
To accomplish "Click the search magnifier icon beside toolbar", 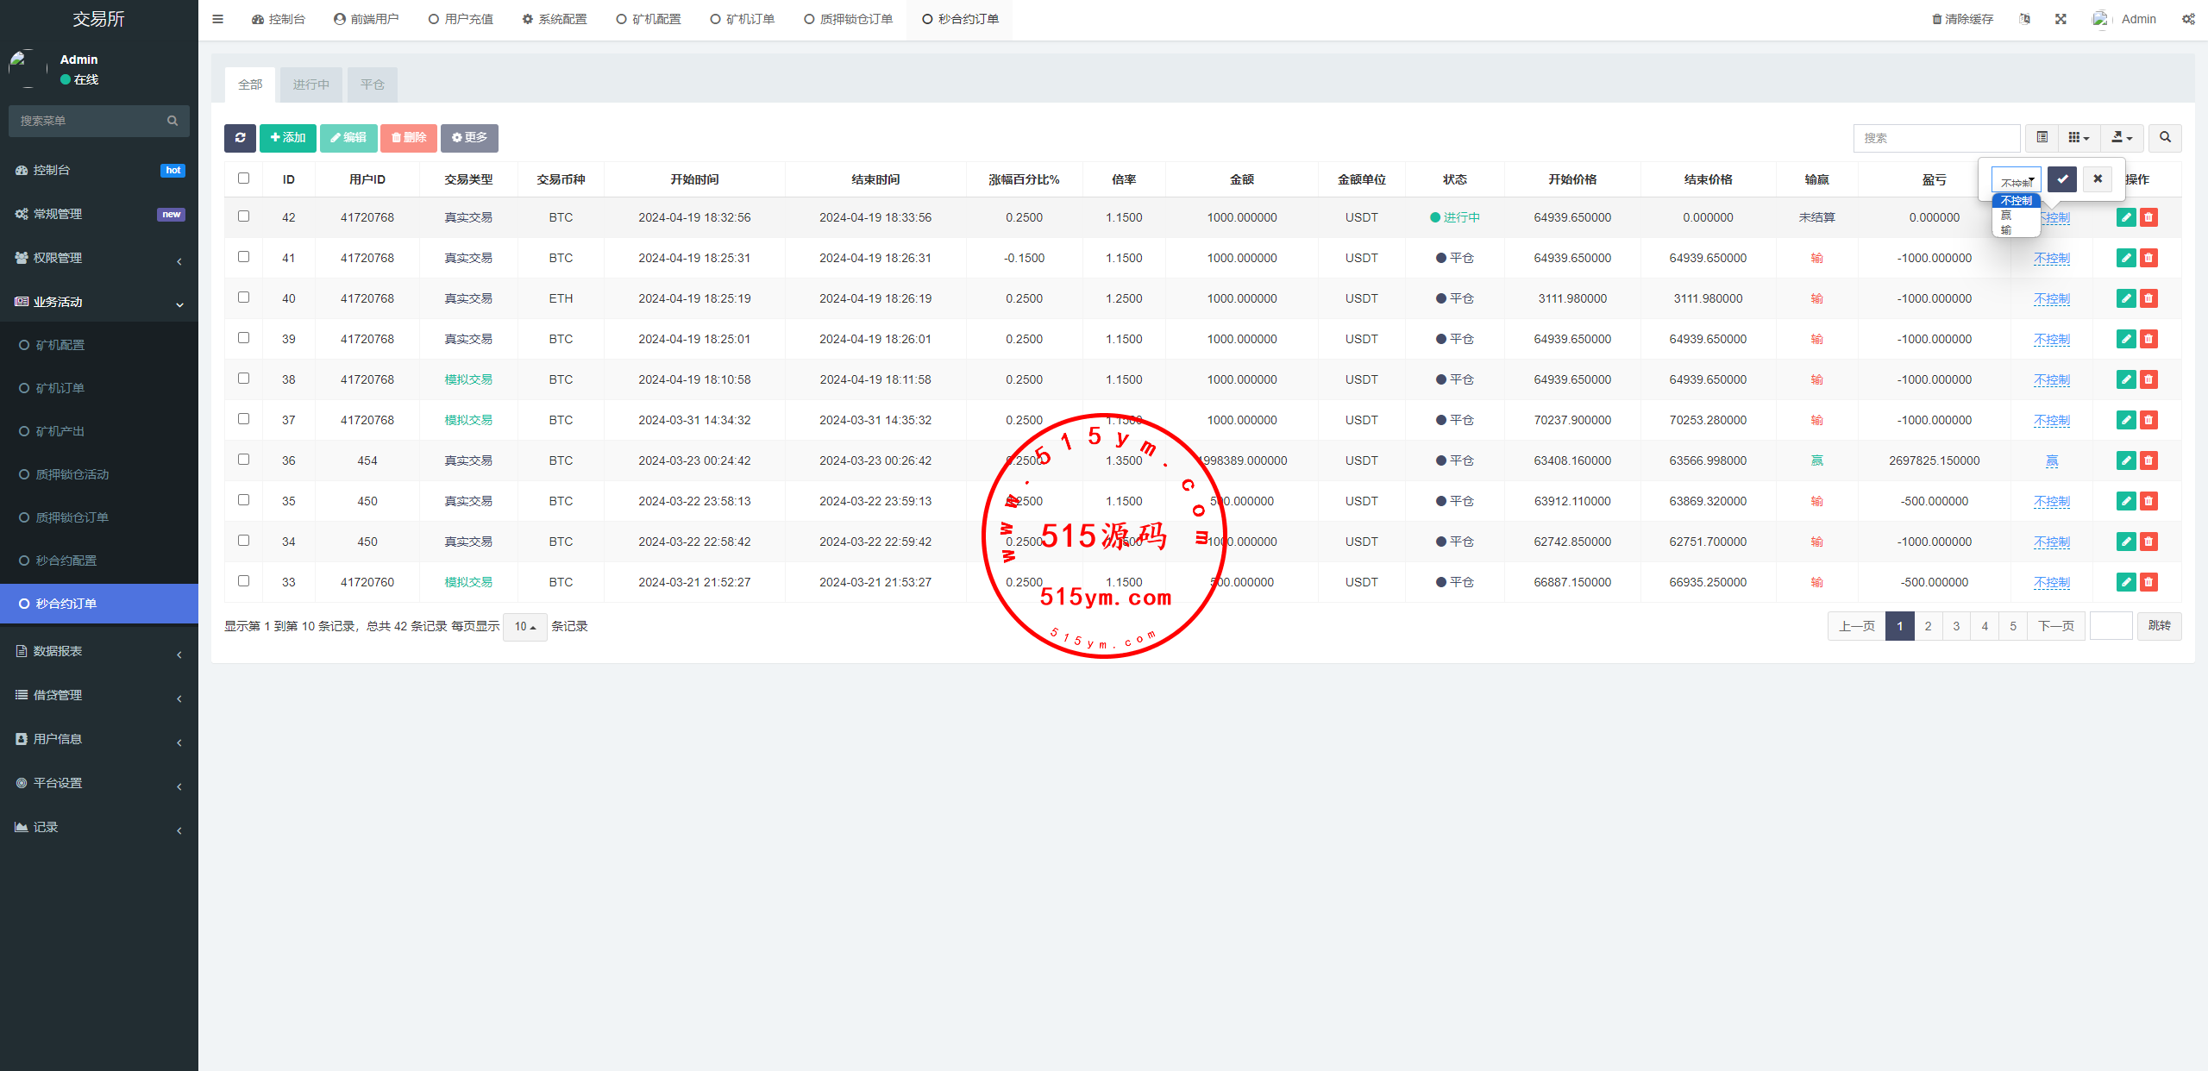I will point(2165,138).
